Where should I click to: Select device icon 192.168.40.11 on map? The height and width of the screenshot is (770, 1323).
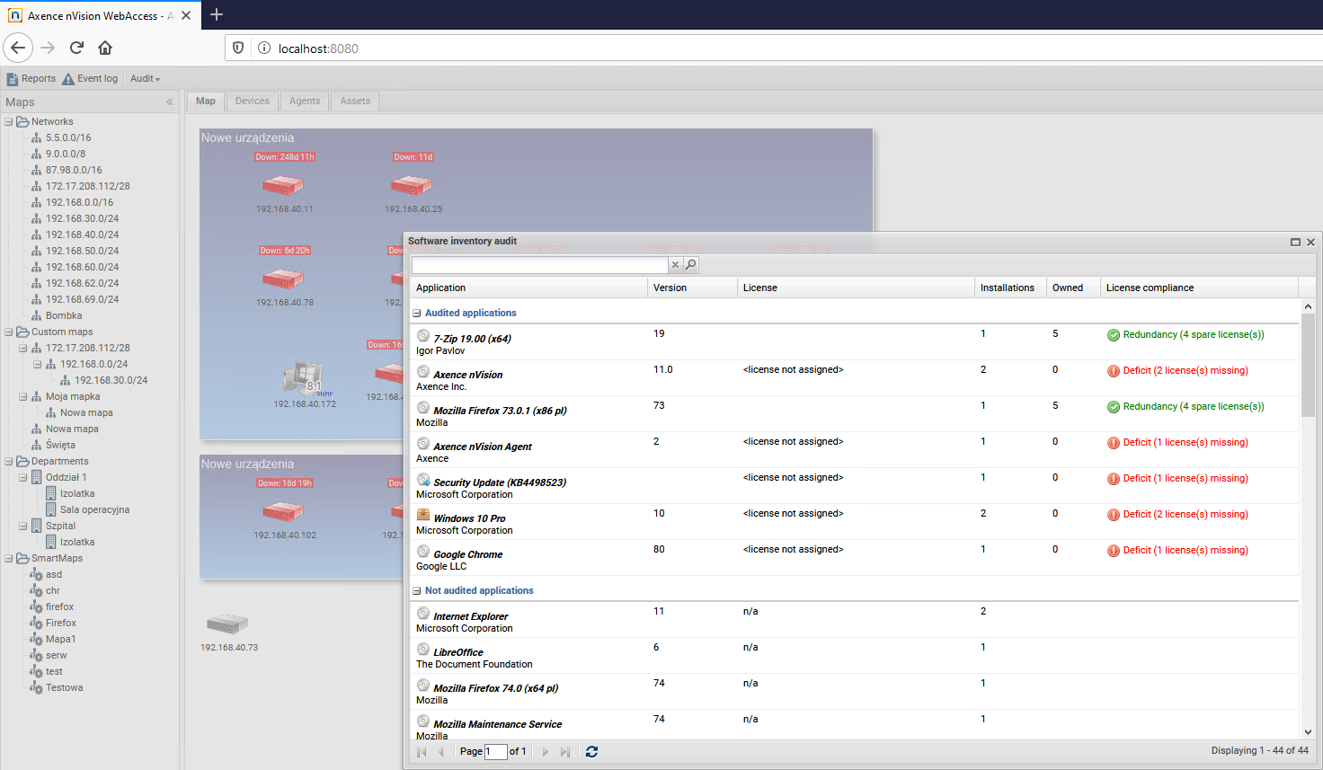[x=283, y=186]
